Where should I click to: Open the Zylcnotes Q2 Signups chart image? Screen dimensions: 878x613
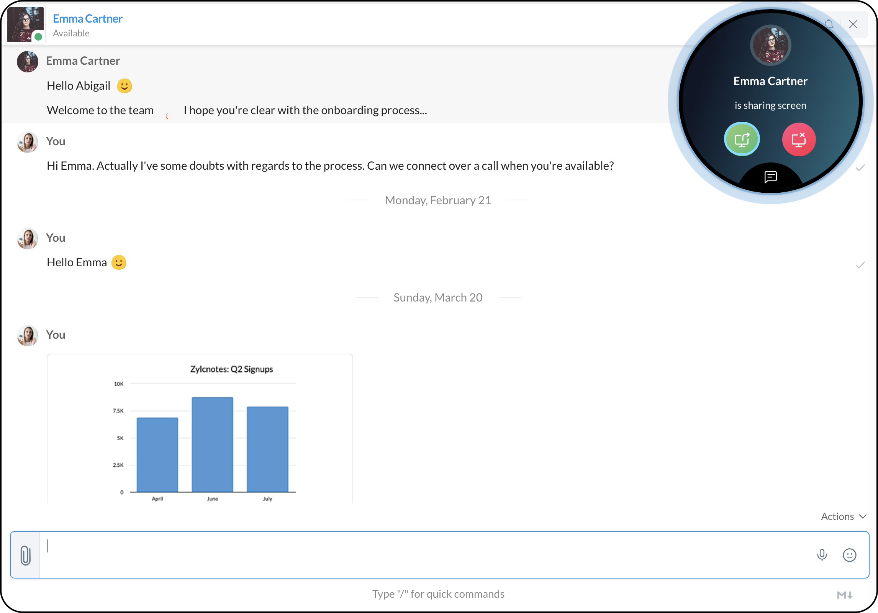coord(200,428)
